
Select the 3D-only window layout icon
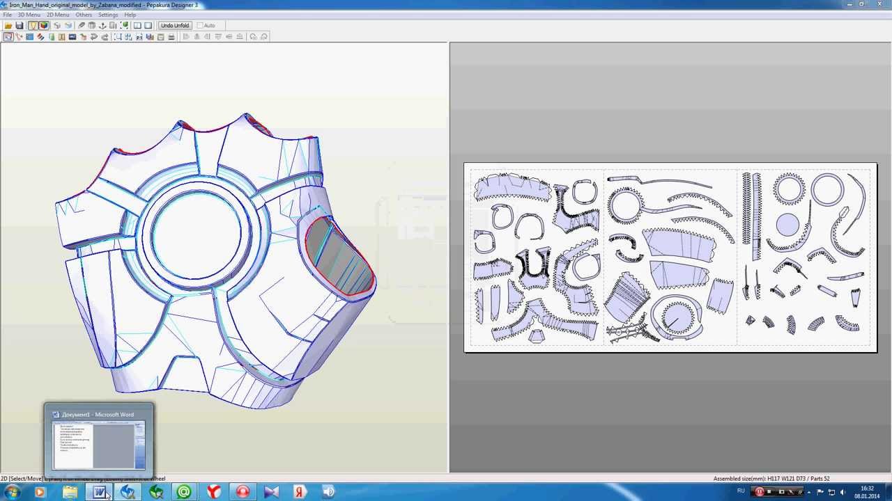pos(137,26)
